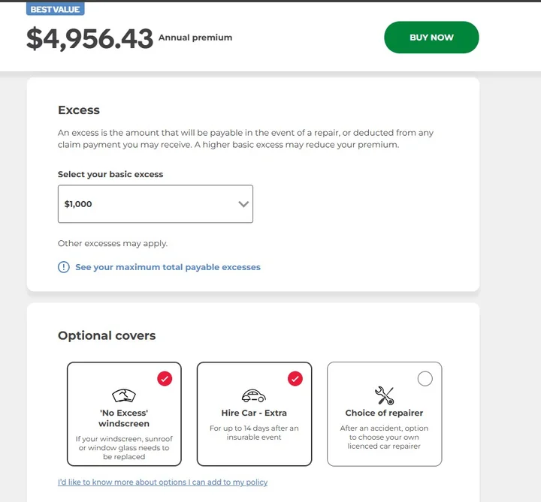Open 'See your maximum total payable excesses'
The image size is (541, 502).
tap(168, 267)
